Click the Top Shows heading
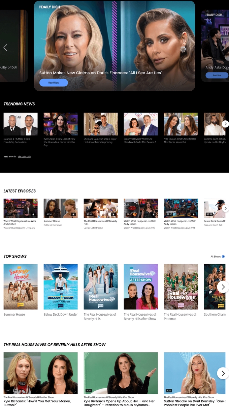229x410 pixels. click(x=15, y=256)
